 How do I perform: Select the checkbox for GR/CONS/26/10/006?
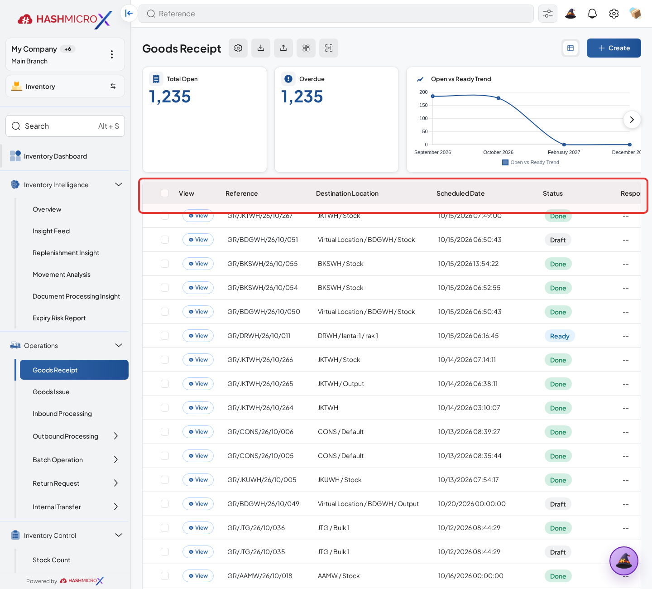click(165, 432)
